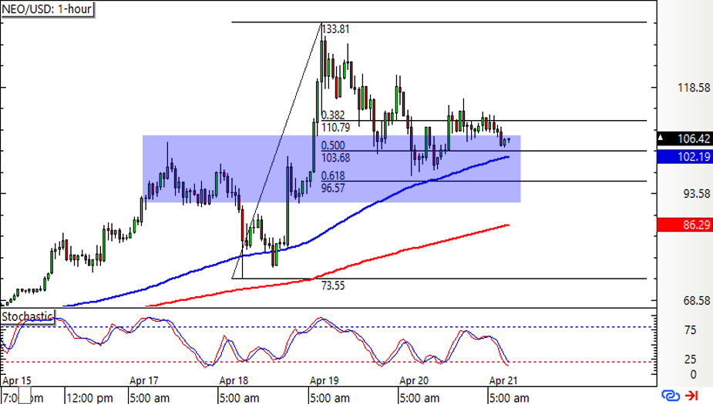Click the red scroll-to-end arrow icon

pyautogui.click(x=691, y=396)
